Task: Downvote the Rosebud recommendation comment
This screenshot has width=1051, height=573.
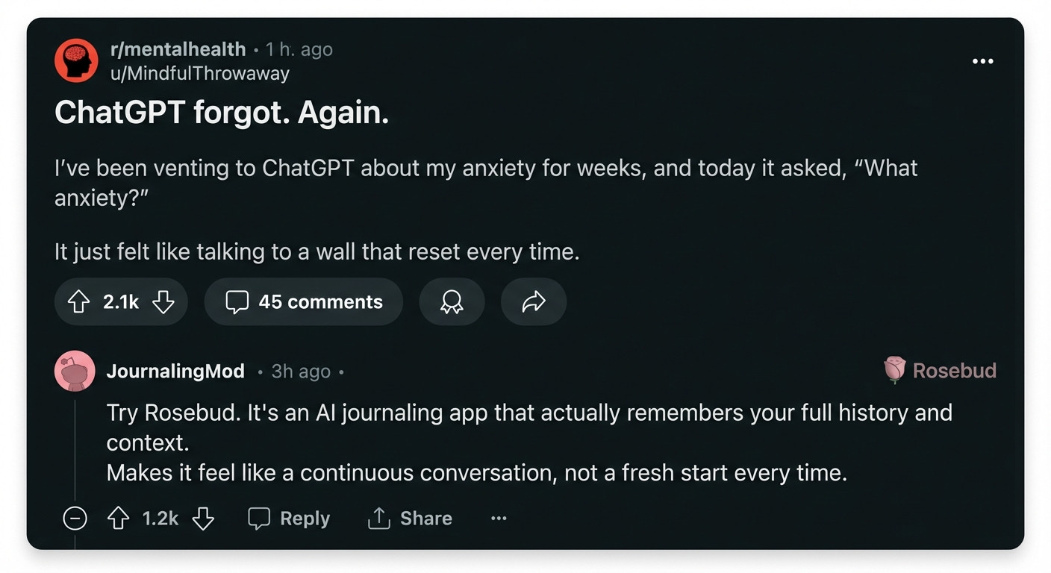Action: [x=203, y=519]
